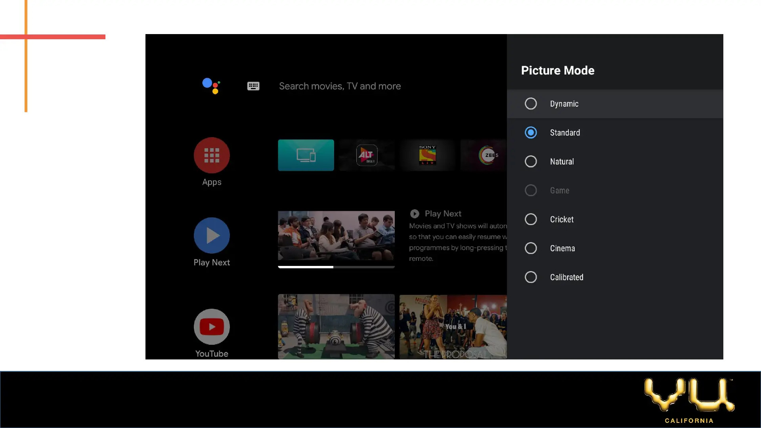The image size is (761, 428).
Task: Open the on-screen keyboard icon
Action: tap(253, 86)
